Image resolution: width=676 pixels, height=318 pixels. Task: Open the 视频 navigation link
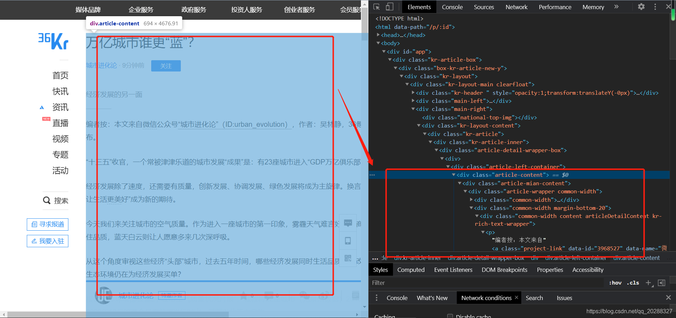[60, 139]
